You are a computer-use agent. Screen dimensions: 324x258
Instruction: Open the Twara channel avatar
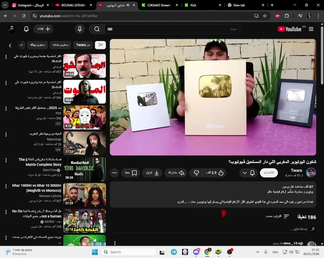311,173
